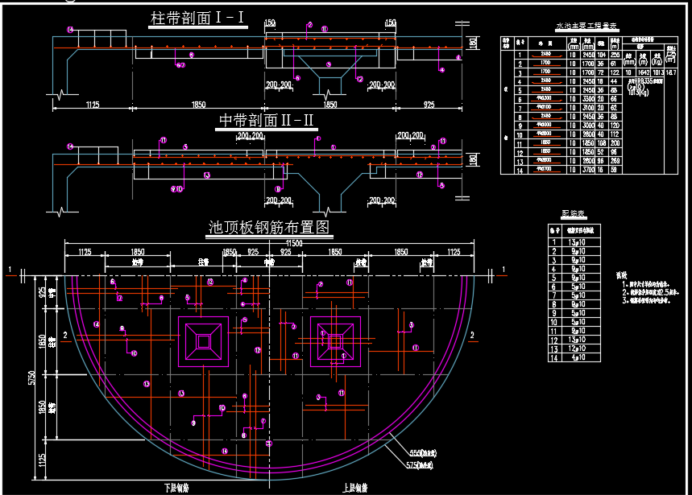The image size is (692, 495).
Task: Click the plan title '池顶板钢筋布置图'
Action: [269, 228]
